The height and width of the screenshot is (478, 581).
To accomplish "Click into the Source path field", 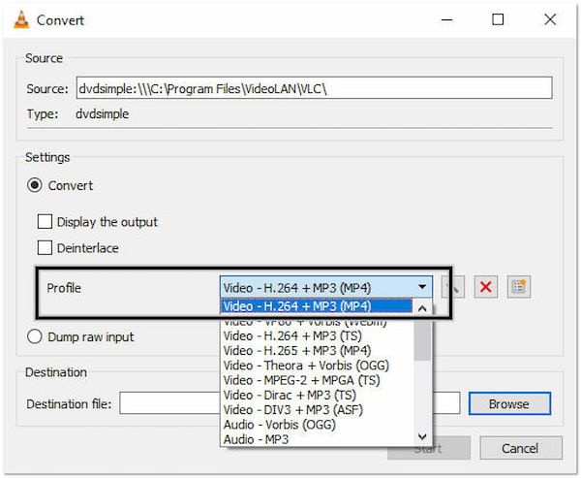I will tap(314, 88).
